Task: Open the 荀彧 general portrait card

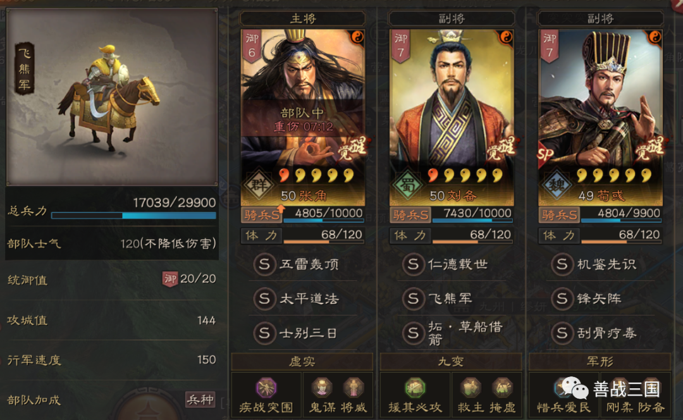Action: (x=601, y=118)
